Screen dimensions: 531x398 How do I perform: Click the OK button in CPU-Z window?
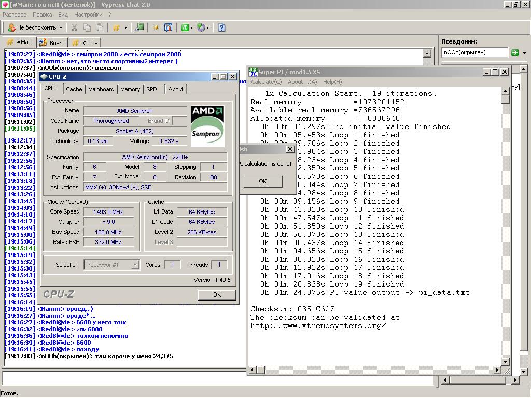pos(217,295)
